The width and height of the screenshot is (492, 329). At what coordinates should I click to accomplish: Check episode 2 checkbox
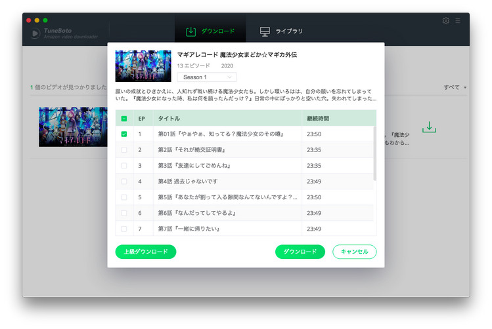point(124,150)
